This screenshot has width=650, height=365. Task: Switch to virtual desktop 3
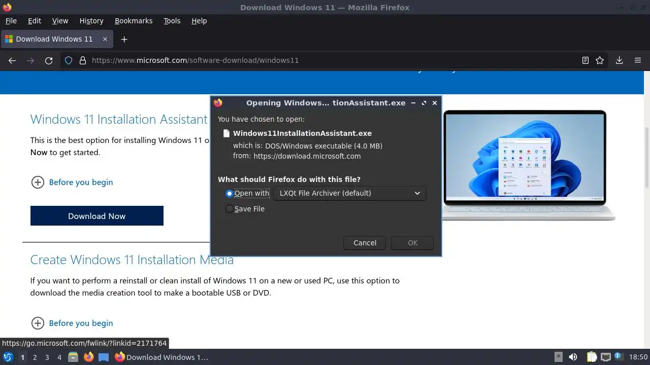pyautogui.click(x=47, y=357)
